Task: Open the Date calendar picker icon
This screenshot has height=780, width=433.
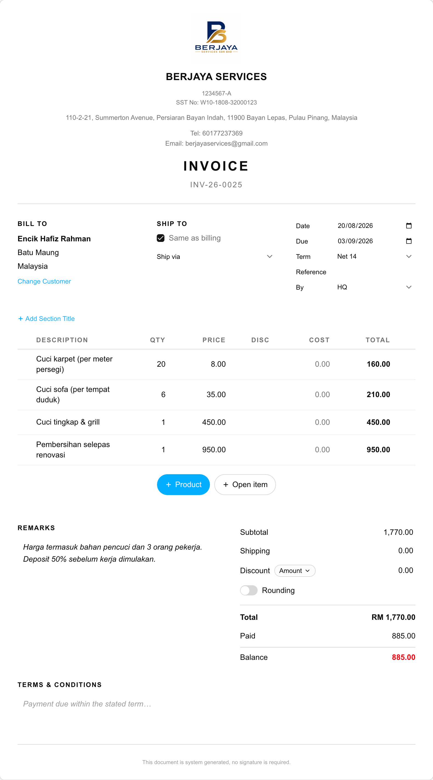Action: pos(409,226)
